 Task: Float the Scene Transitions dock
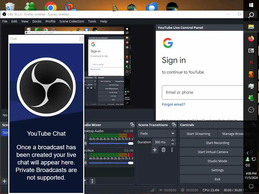pos(174,125)
